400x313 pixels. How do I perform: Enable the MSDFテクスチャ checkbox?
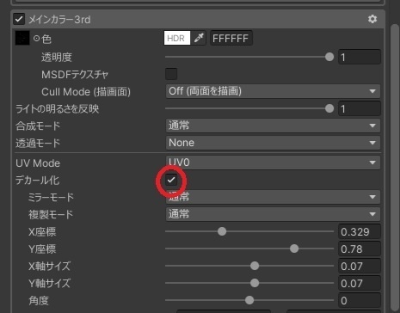(171, 74)
